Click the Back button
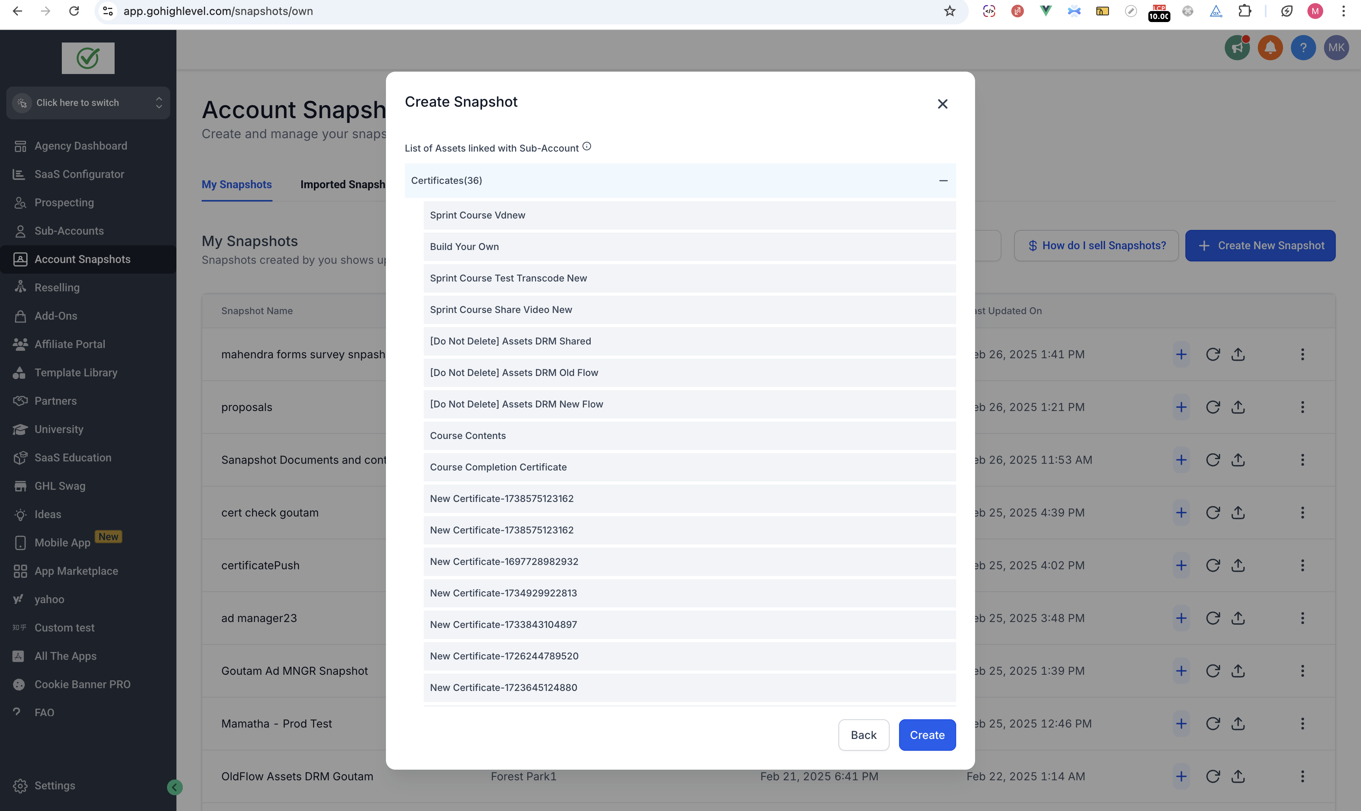 click(863, 735)
